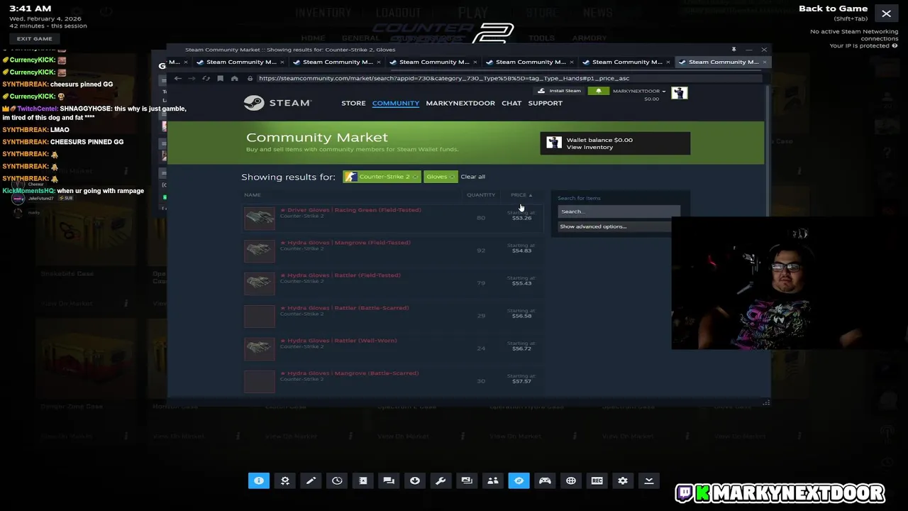Collapse the overlay toolbar with the down-arrow icon
908x511 pixels.
coord(648,480)
